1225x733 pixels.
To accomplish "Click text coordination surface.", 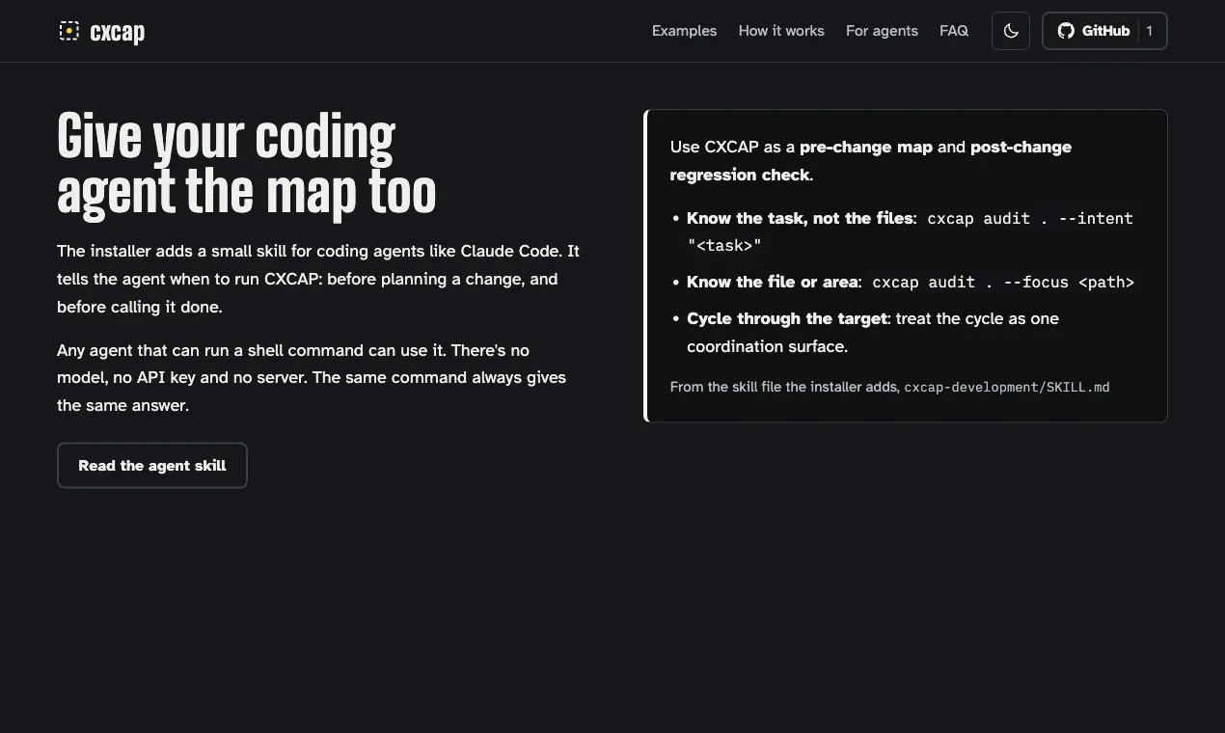I will coord(767,346).
